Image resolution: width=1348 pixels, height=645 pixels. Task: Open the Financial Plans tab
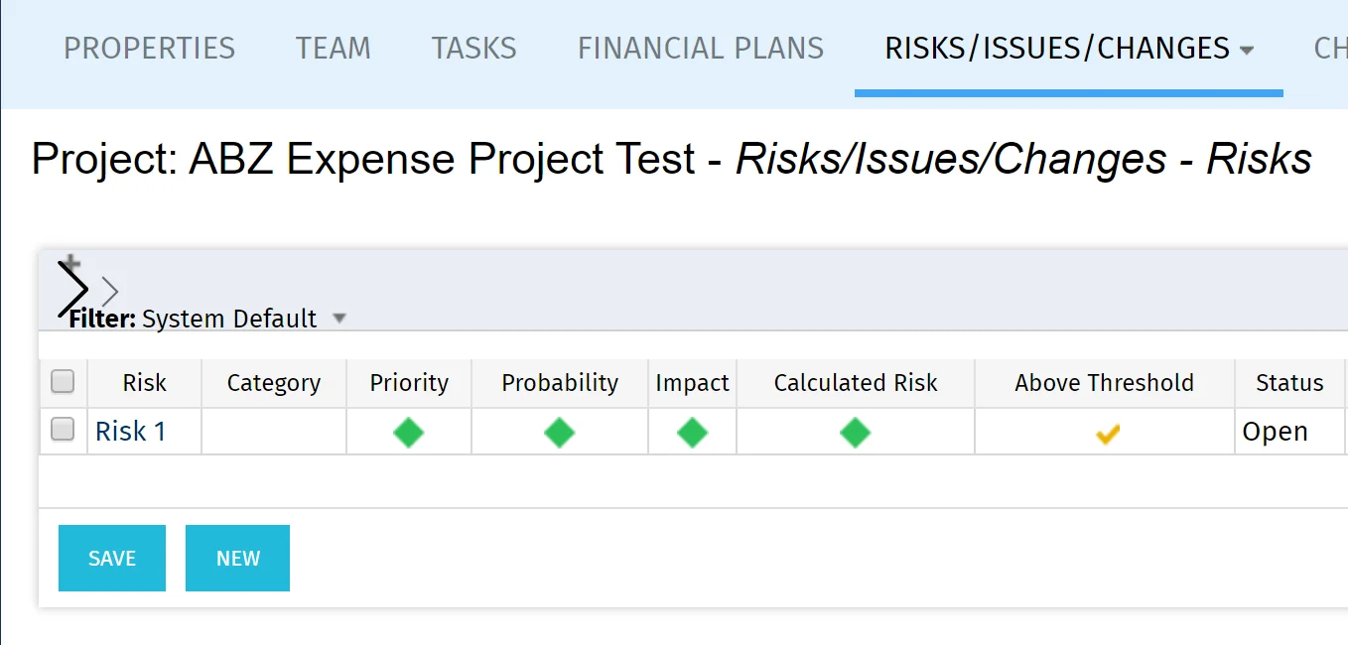pyautogui.click(x=701, y=49)
